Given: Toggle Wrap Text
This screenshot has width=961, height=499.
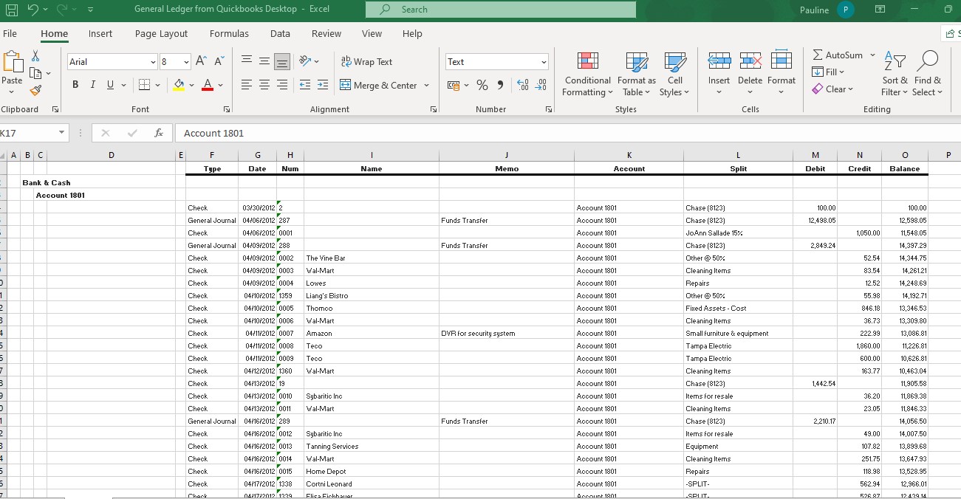Looking at the screenshot, I should pyautogui.click(x=367, y=62).
